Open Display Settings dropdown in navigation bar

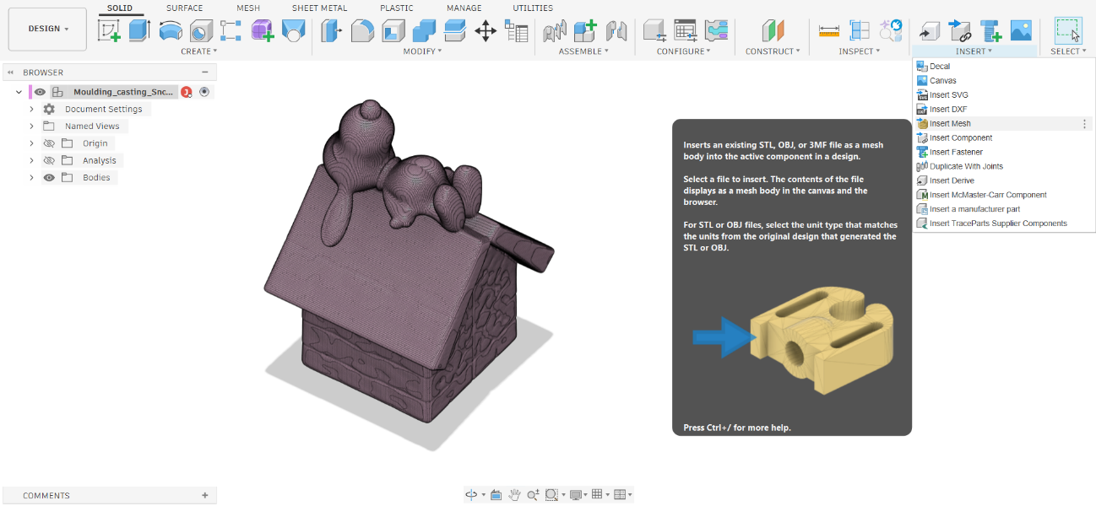click(579, 494)
